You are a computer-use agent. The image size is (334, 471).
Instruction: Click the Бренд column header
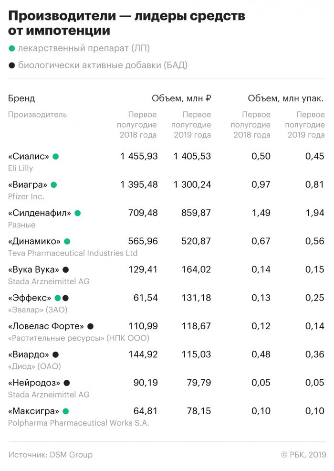click(21, 99)
